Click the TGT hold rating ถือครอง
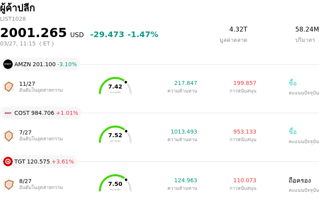Viewport: 319px width, 199px height. (299, 180)
